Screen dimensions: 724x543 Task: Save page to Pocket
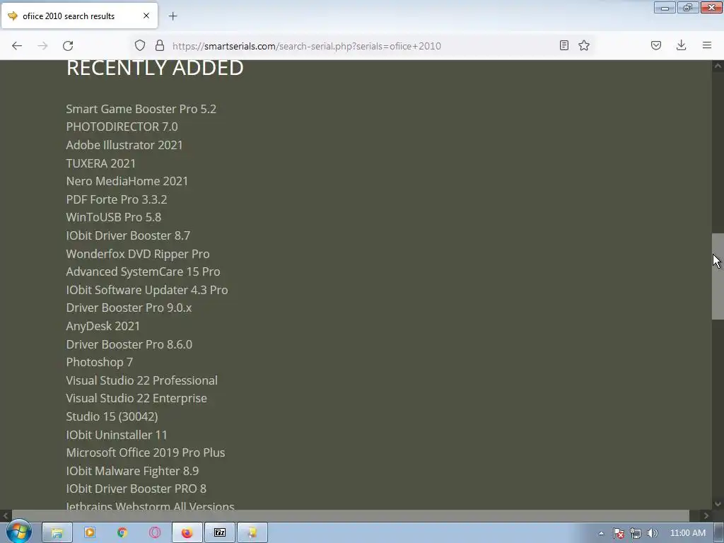coord(656,45)
